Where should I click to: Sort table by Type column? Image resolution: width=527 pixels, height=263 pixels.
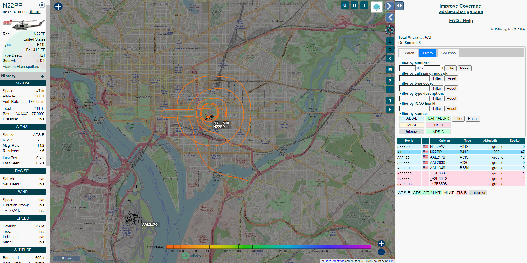[x=467, y=141]
